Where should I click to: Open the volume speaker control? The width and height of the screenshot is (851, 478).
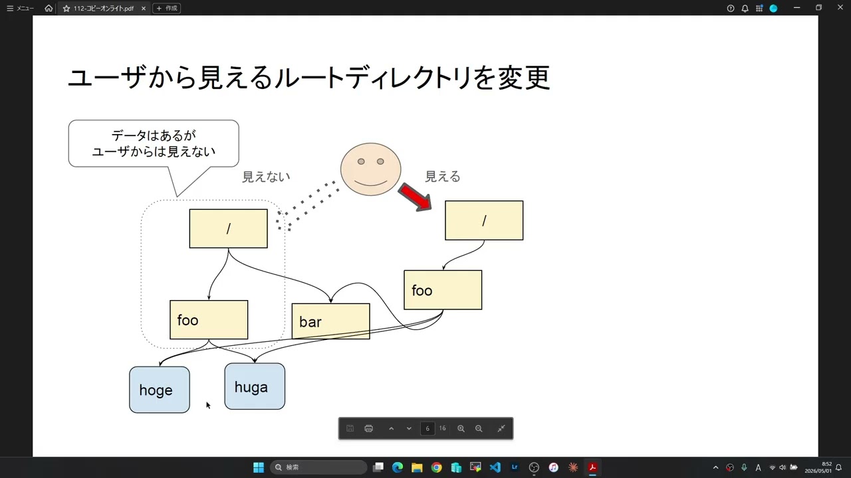click(x=783, y=467)
